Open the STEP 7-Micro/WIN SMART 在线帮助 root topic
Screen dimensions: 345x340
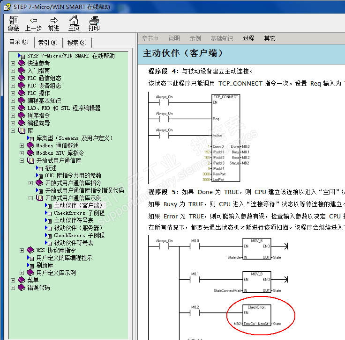(71, 56)
